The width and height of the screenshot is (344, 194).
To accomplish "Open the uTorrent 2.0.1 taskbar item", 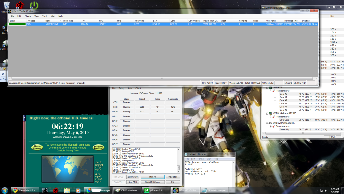I will coord(156,190).
